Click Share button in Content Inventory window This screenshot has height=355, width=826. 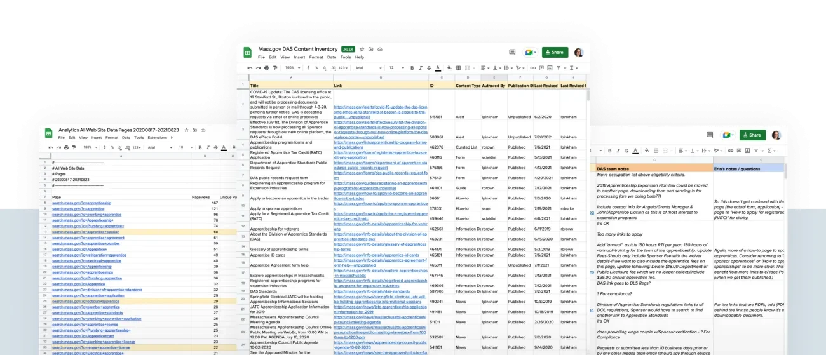[x=555, y=52]
